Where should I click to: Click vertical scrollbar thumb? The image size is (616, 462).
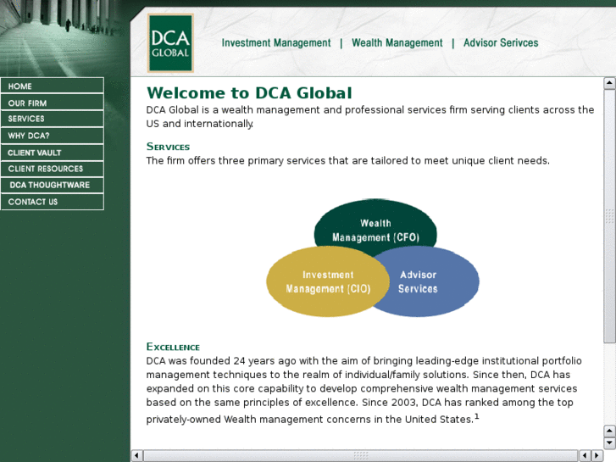pyautogui.click(x=609, y=216)
